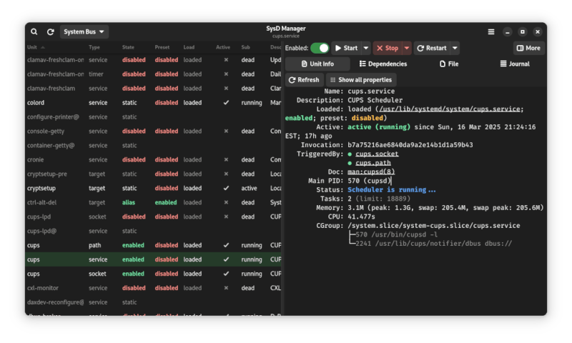Expand the Start button dropdown arrow
Screen dimensions: 572x343
(x=366, y=49)
